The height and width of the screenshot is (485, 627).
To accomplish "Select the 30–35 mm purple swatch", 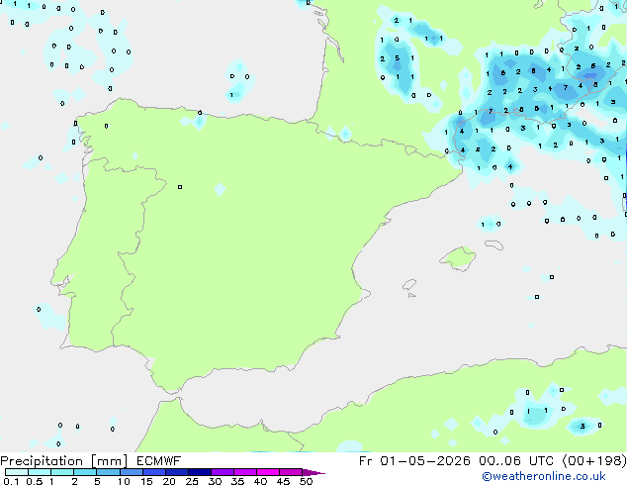I will pos(222,472).
